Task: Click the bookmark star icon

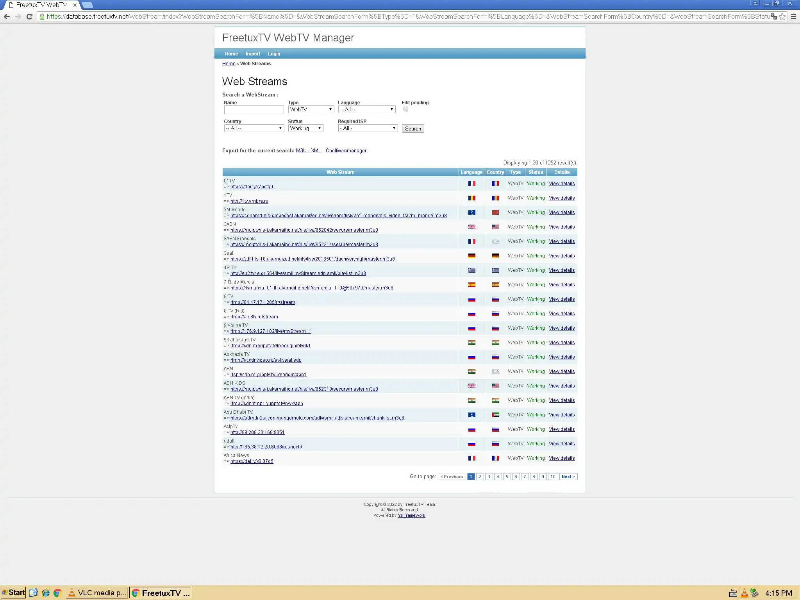Action: 782,16
